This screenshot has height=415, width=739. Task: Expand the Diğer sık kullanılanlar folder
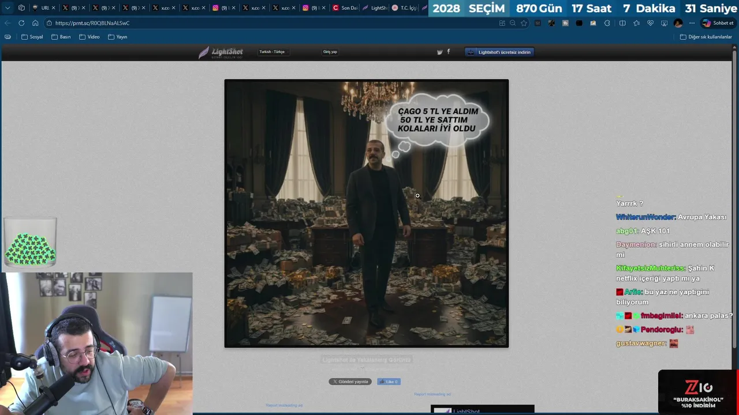point(706,37)
